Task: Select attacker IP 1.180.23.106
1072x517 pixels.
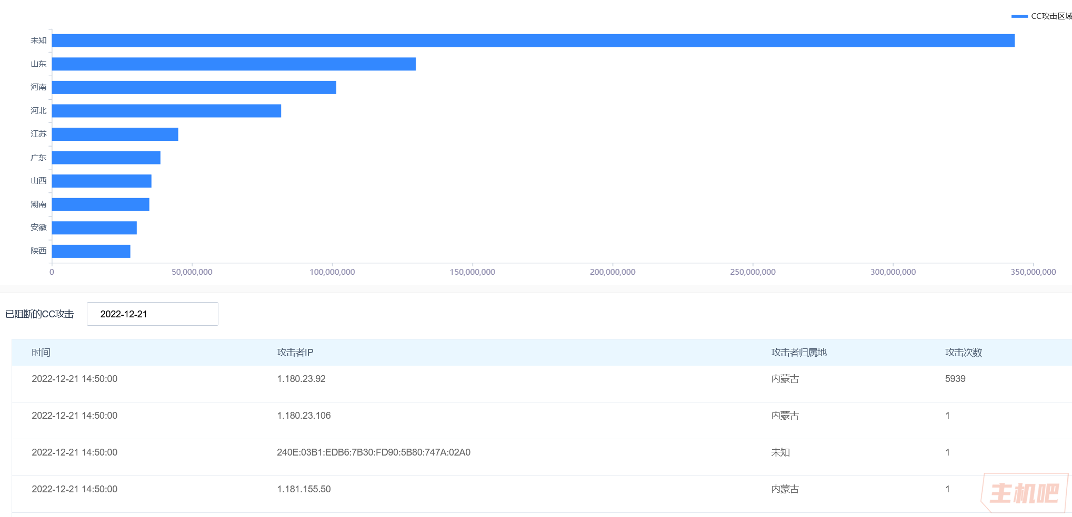Action: tap(304, 416)
